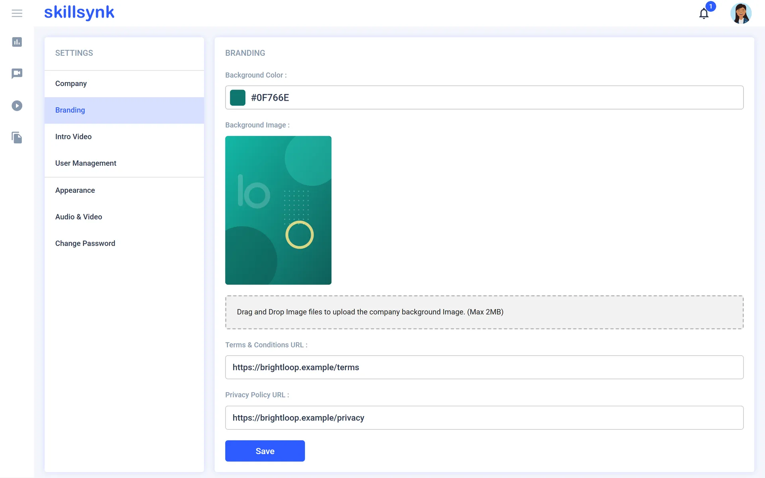Click the teal background color swatch

coord(237,98)
